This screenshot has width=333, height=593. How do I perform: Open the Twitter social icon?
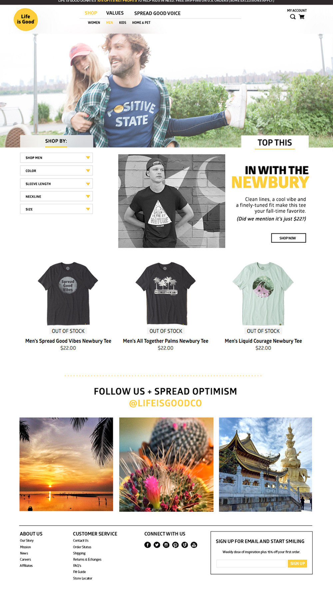(x=157, y=545)
